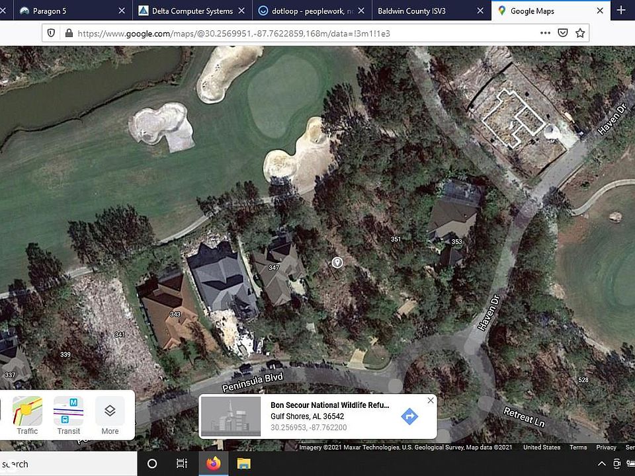
Task: Open the Traffic map layer
Action: (27, 415)
